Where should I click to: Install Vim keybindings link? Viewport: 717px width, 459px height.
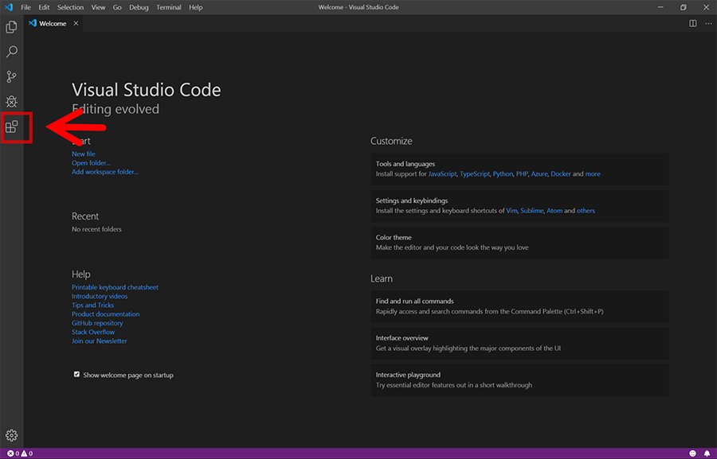click(x=511, y=211)
